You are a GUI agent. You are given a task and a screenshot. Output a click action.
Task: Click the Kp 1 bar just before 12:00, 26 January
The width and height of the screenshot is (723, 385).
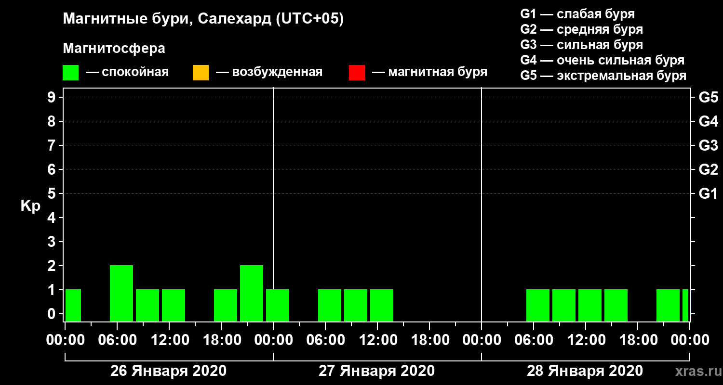147,305
